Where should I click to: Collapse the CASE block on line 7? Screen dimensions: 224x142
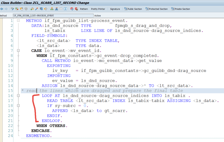click(x=18, y=51)
